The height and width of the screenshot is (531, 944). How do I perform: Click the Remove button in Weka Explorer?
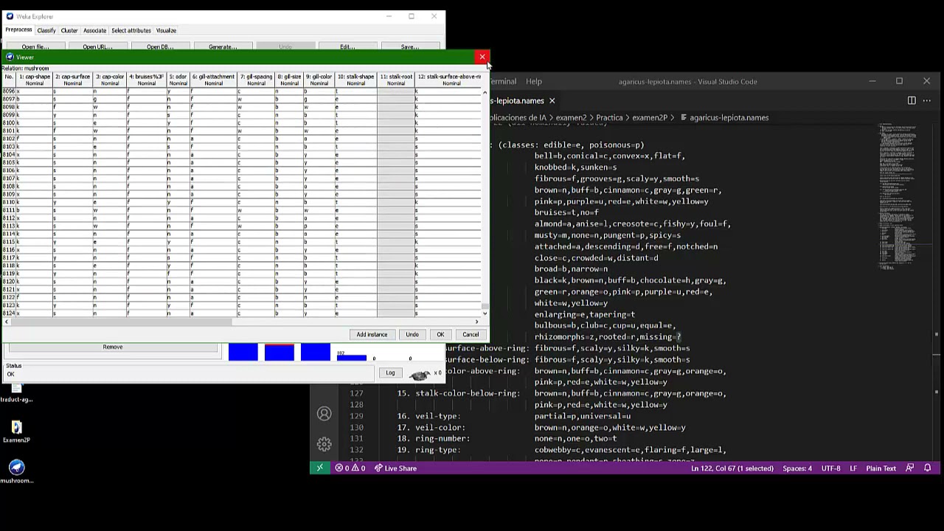point(113,347)
